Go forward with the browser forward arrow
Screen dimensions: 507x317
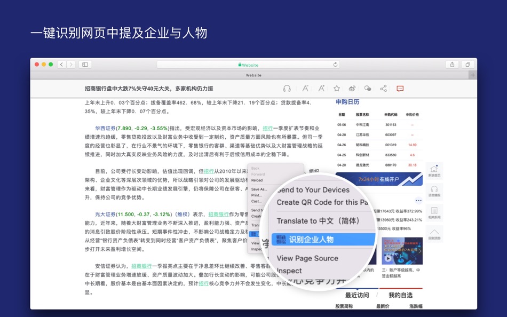[x=71, y=65]
